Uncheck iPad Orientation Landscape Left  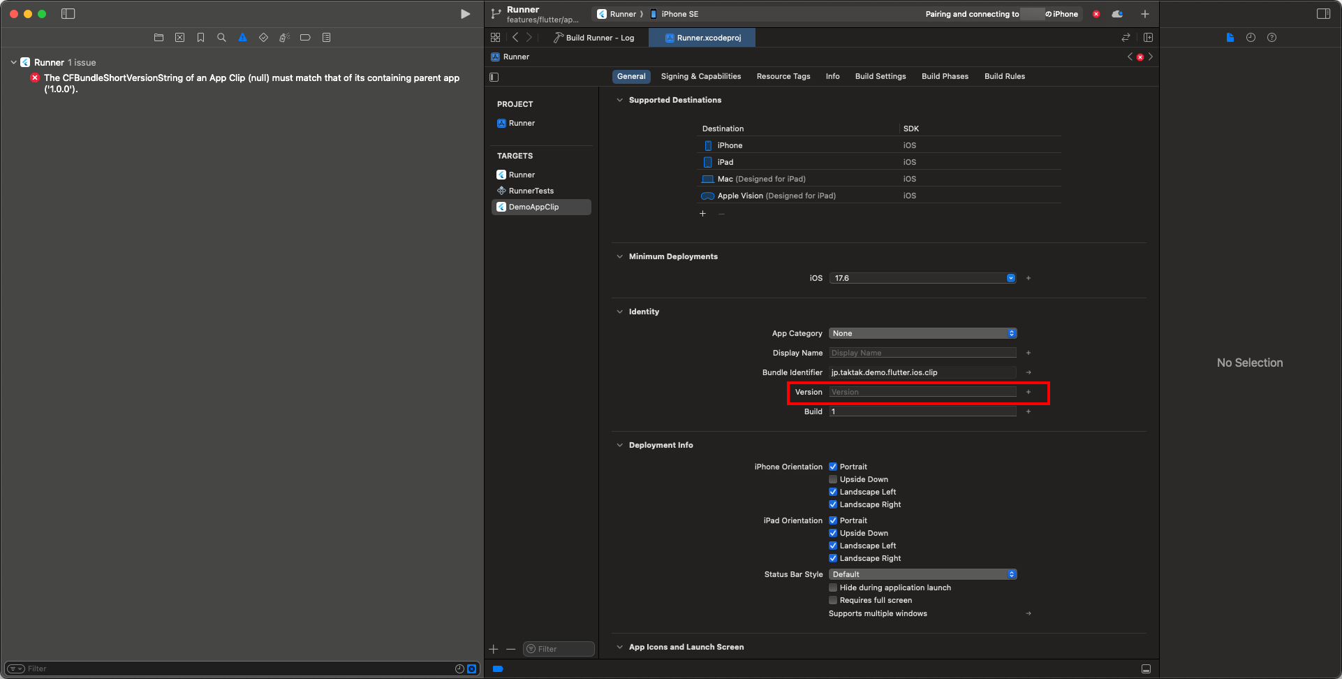[833, 546]
